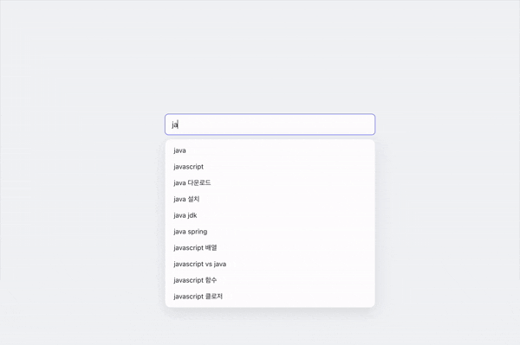The width and height of the screenshot is (520, 345).
Task: Place cursor after "ja" in search box
Action: point(179,125)
